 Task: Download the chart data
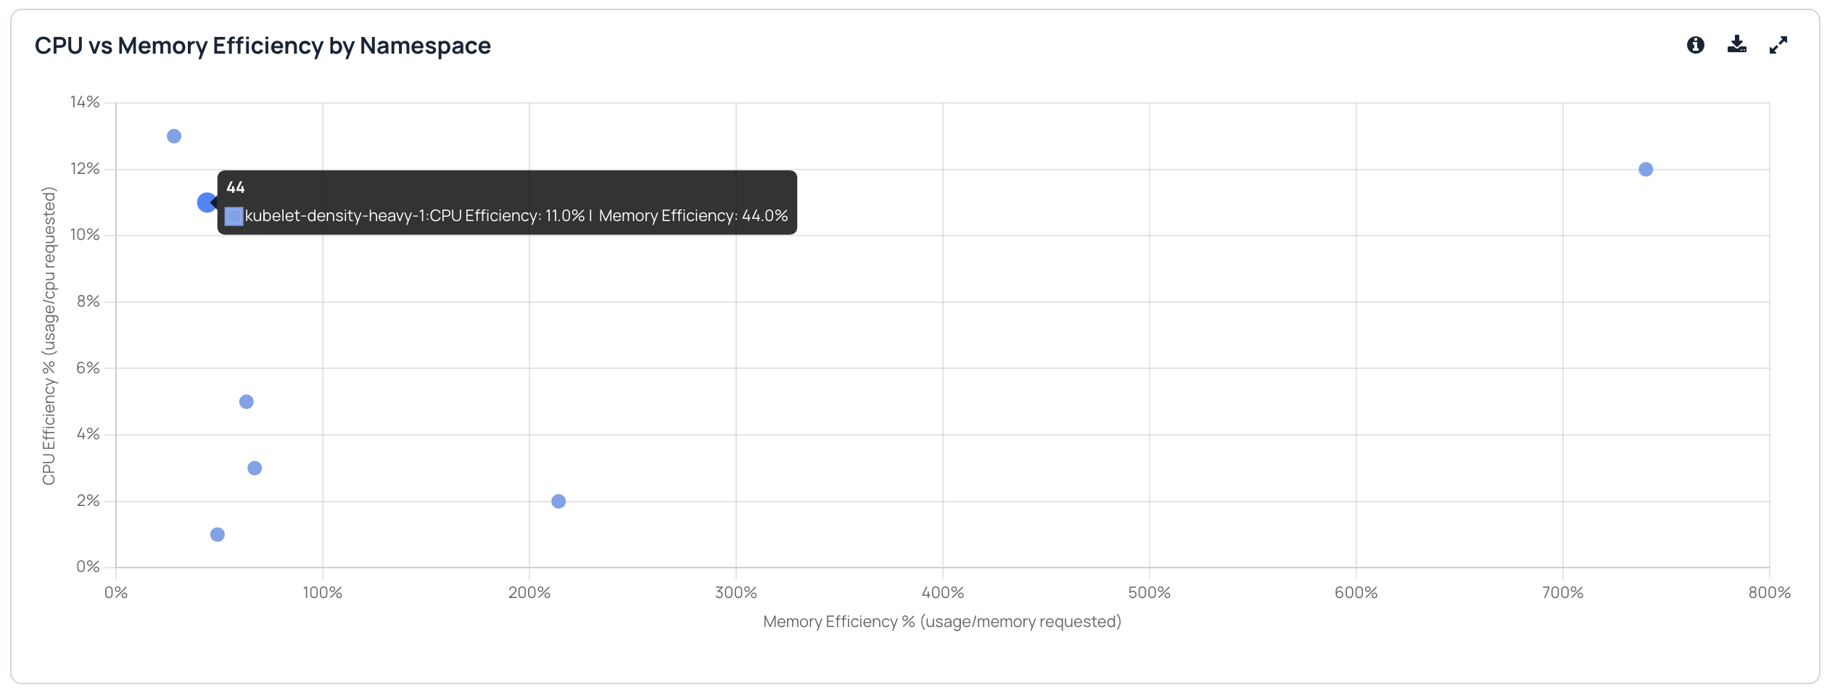click(1736, 45)
